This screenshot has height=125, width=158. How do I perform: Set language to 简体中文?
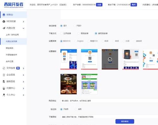[61, 41]
